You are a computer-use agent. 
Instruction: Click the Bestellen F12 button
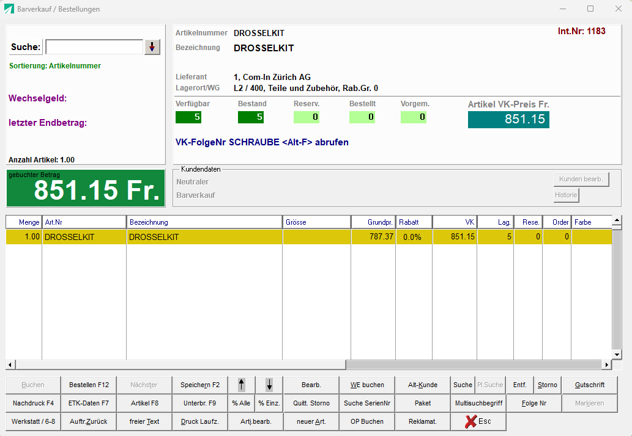[x=89, y=385]
